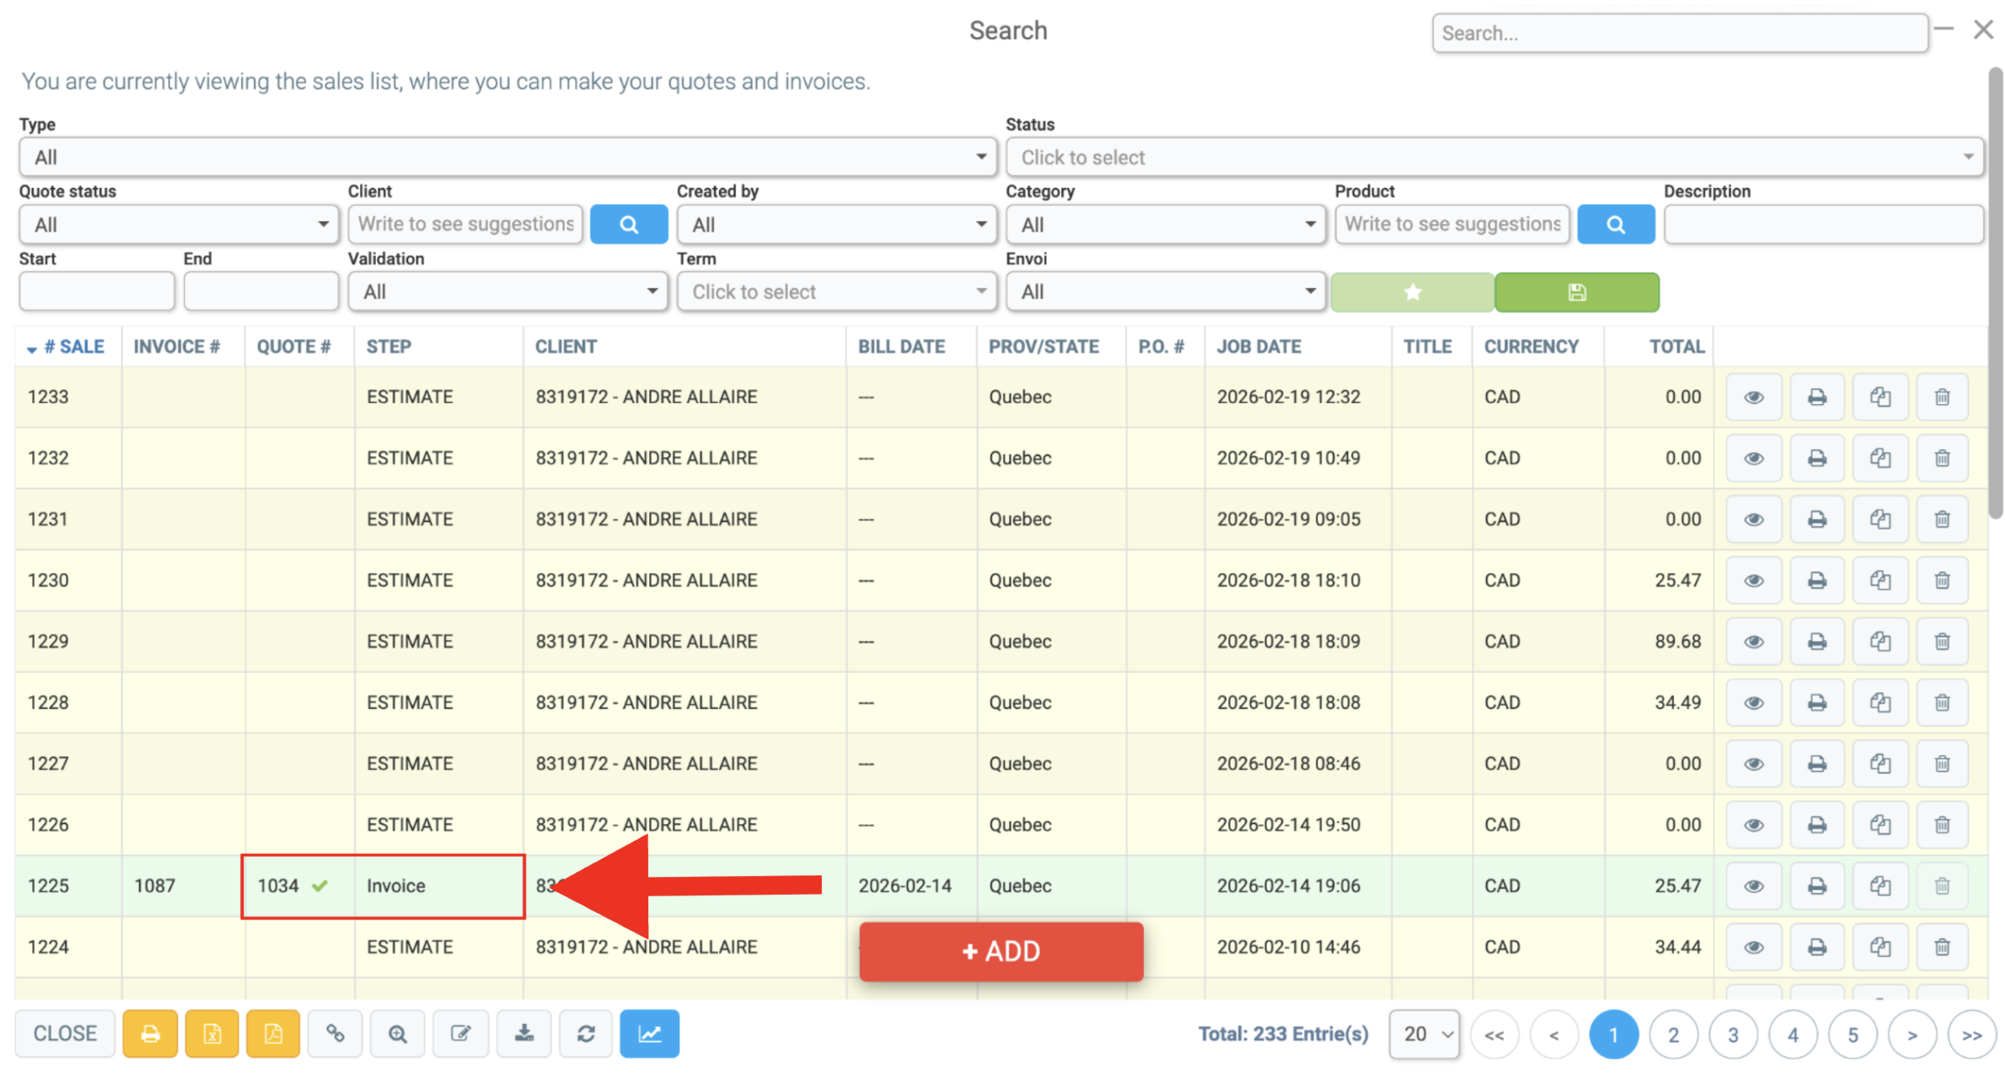The image size is (2005, 1073).
Task: Click the download icon in the bottom toolbar
Action: pyautogui.click(x=524, y=1033)
